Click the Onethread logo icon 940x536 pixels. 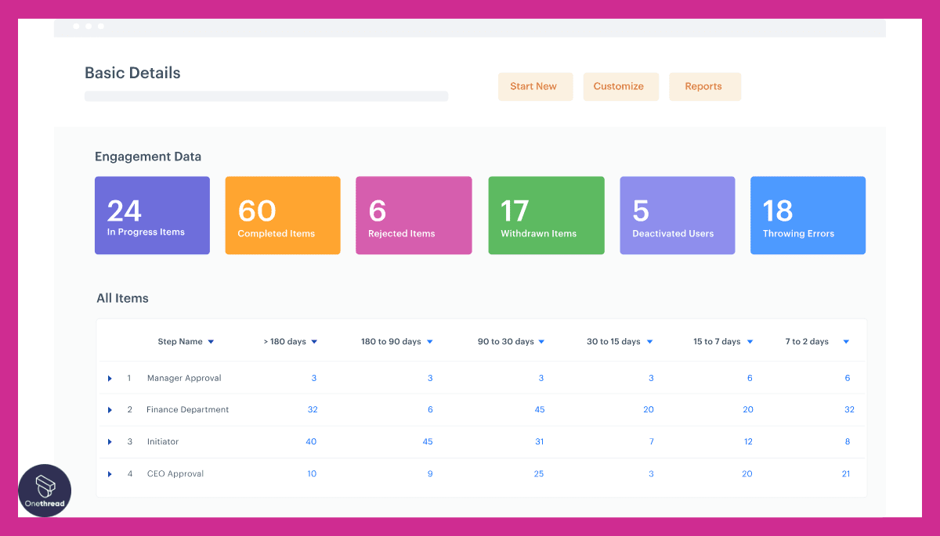(45, 491)
